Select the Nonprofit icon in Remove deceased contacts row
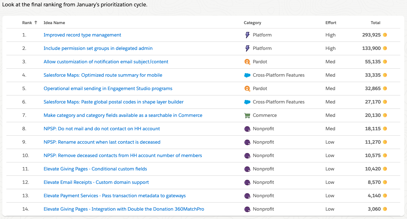 tap(247, 156)
